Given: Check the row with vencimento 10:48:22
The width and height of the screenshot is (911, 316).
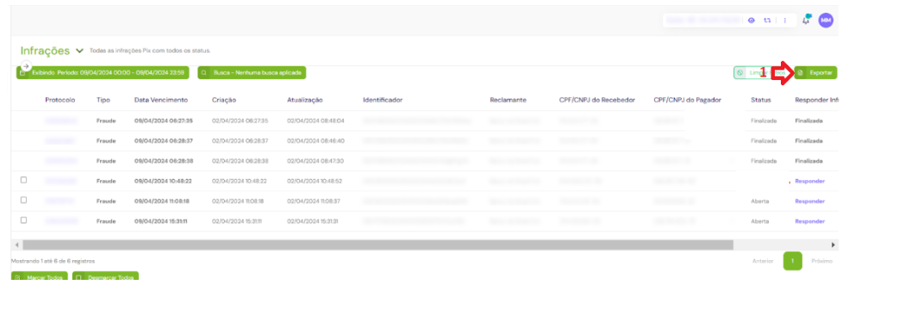Looking at the screenshot, I should (x=24, y=180).
